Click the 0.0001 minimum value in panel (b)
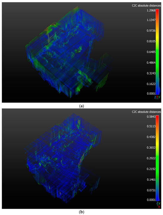The image size is (163, 215). point(151,200)
